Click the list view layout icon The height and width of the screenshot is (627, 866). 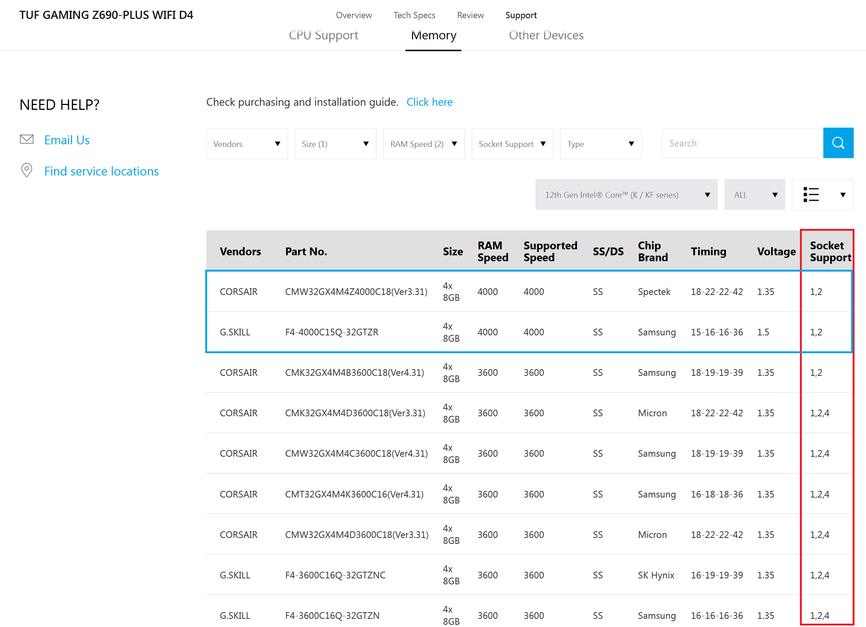pyautogui.click(x=811, y=195)
